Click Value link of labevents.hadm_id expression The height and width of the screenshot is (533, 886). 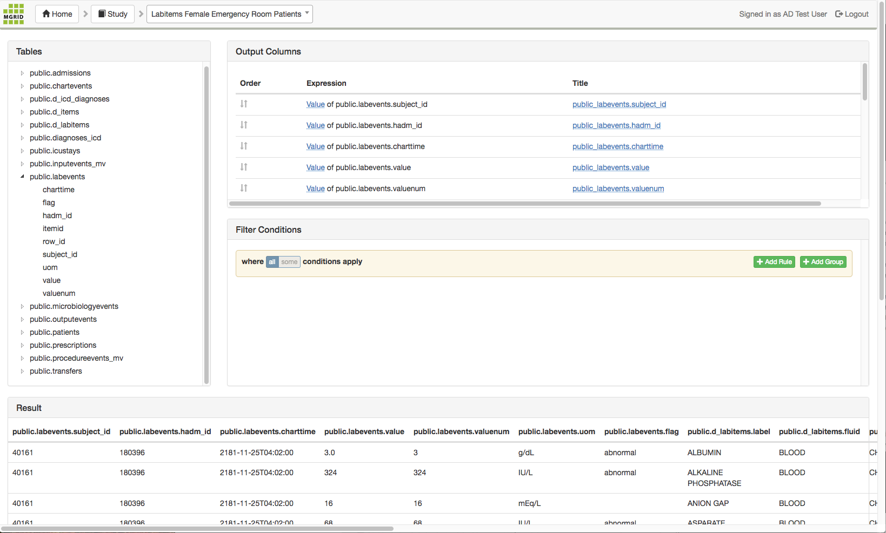(x=315, y=125)
